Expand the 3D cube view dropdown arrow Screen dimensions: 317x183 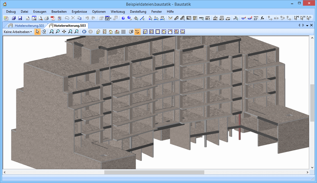pos(111,18)
